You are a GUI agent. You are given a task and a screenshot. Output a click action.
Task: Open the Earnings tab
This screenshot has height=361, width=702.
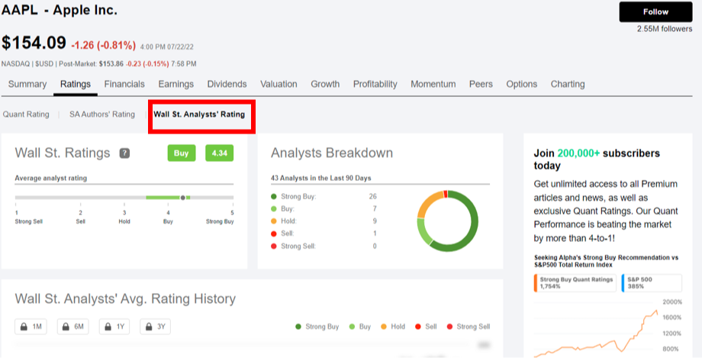176,84
